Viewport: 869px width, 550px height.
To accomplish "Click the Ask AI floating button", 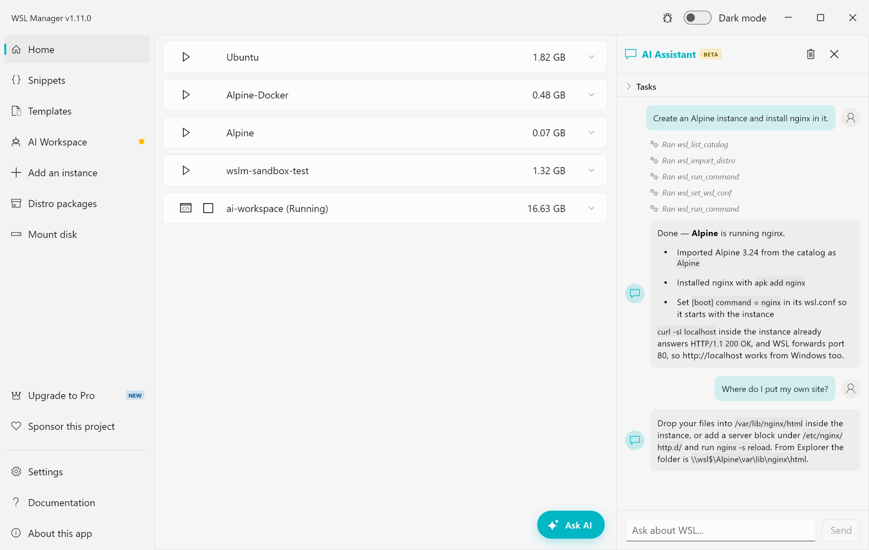I will [571, 525].
